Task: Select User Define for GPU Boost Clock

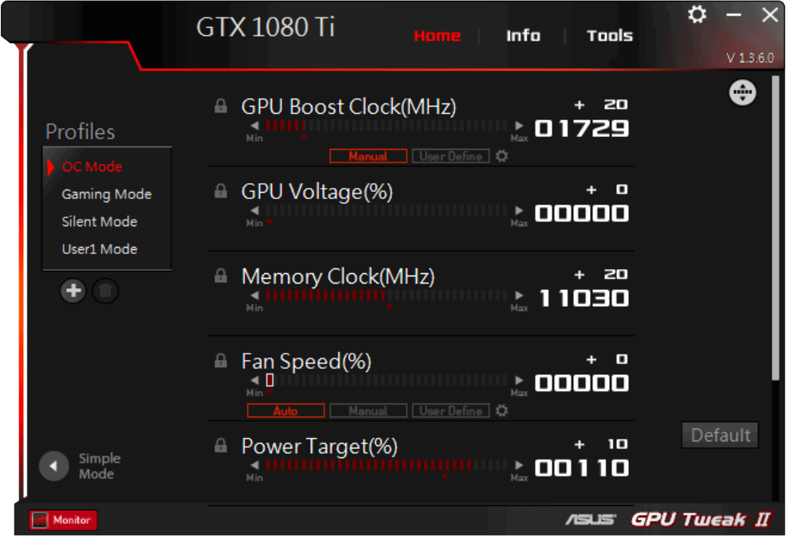Action: coord(450,156)
